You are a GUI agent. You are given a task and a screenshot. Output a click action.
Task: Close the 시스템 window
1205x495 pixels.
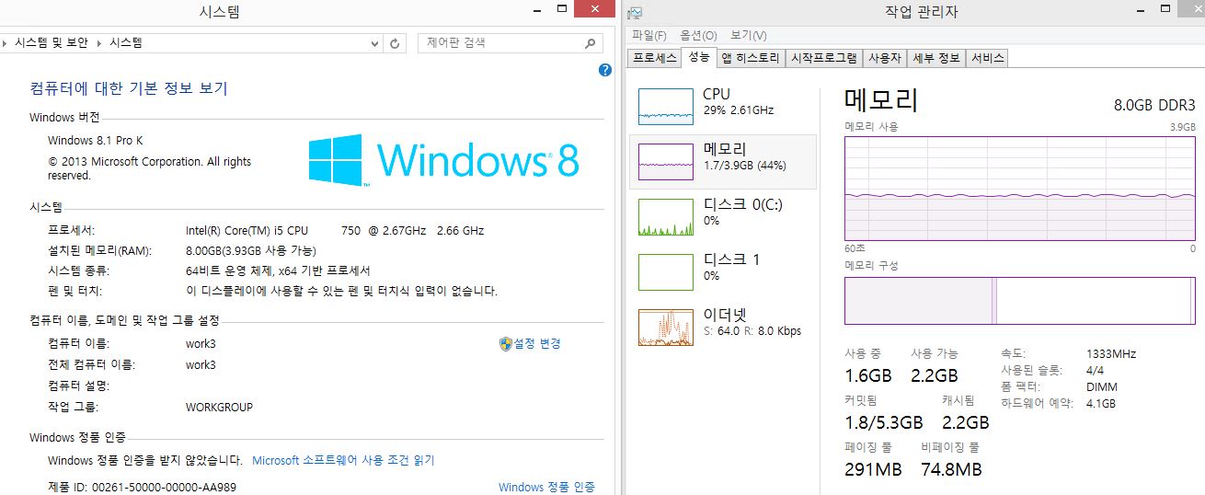(593, 8)
